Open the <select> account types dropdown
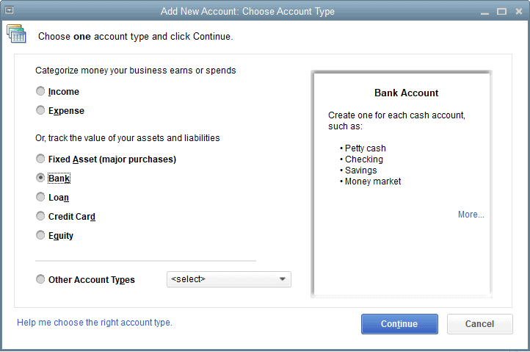Screen dimensions: 530x352 [229, 279]
